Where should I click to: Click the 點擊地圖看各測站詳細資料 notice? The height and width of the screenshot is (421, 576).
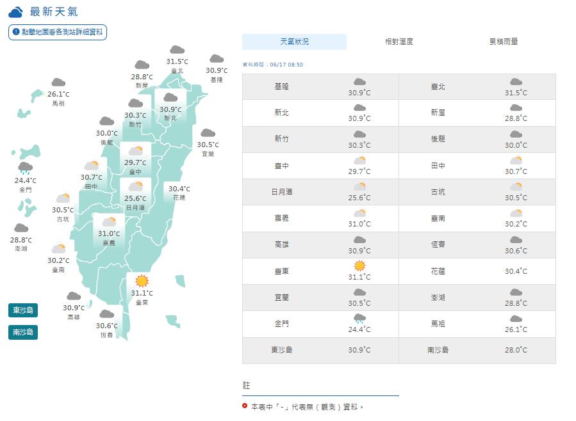click(x=58, y=32)
